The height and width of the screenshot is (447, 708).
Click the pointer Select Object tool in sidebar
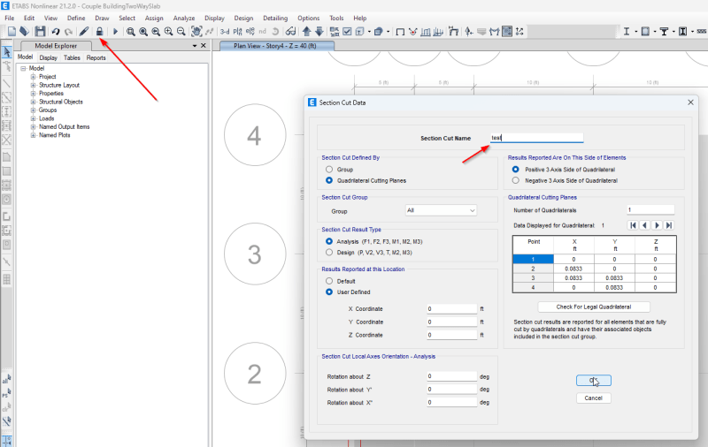(7, 52)
